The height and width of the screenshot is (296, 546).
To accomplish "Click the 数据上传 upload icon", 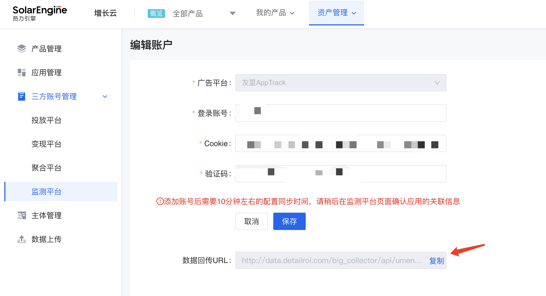I will coord(21,239).
